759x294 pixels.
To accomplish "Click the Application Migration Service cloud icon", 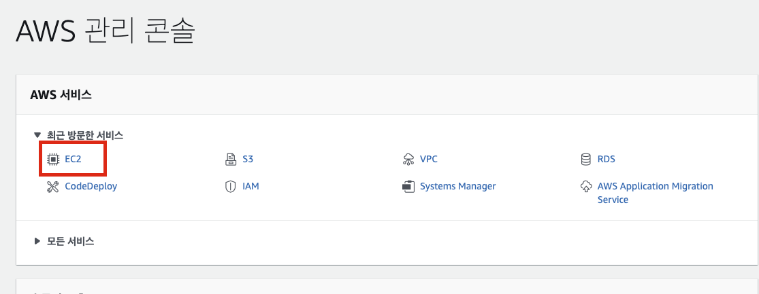I will click(x=585, y=186).
